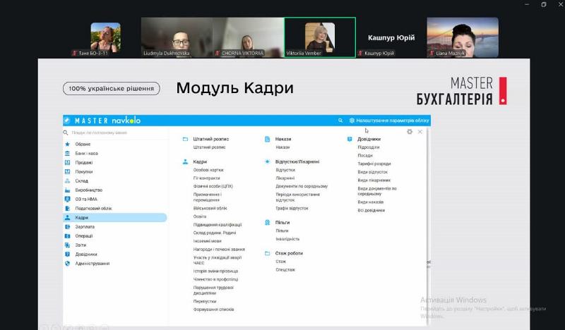Click the icon beside Зарплата
Screen dimensions: 565x330
[x=67, y=227]
